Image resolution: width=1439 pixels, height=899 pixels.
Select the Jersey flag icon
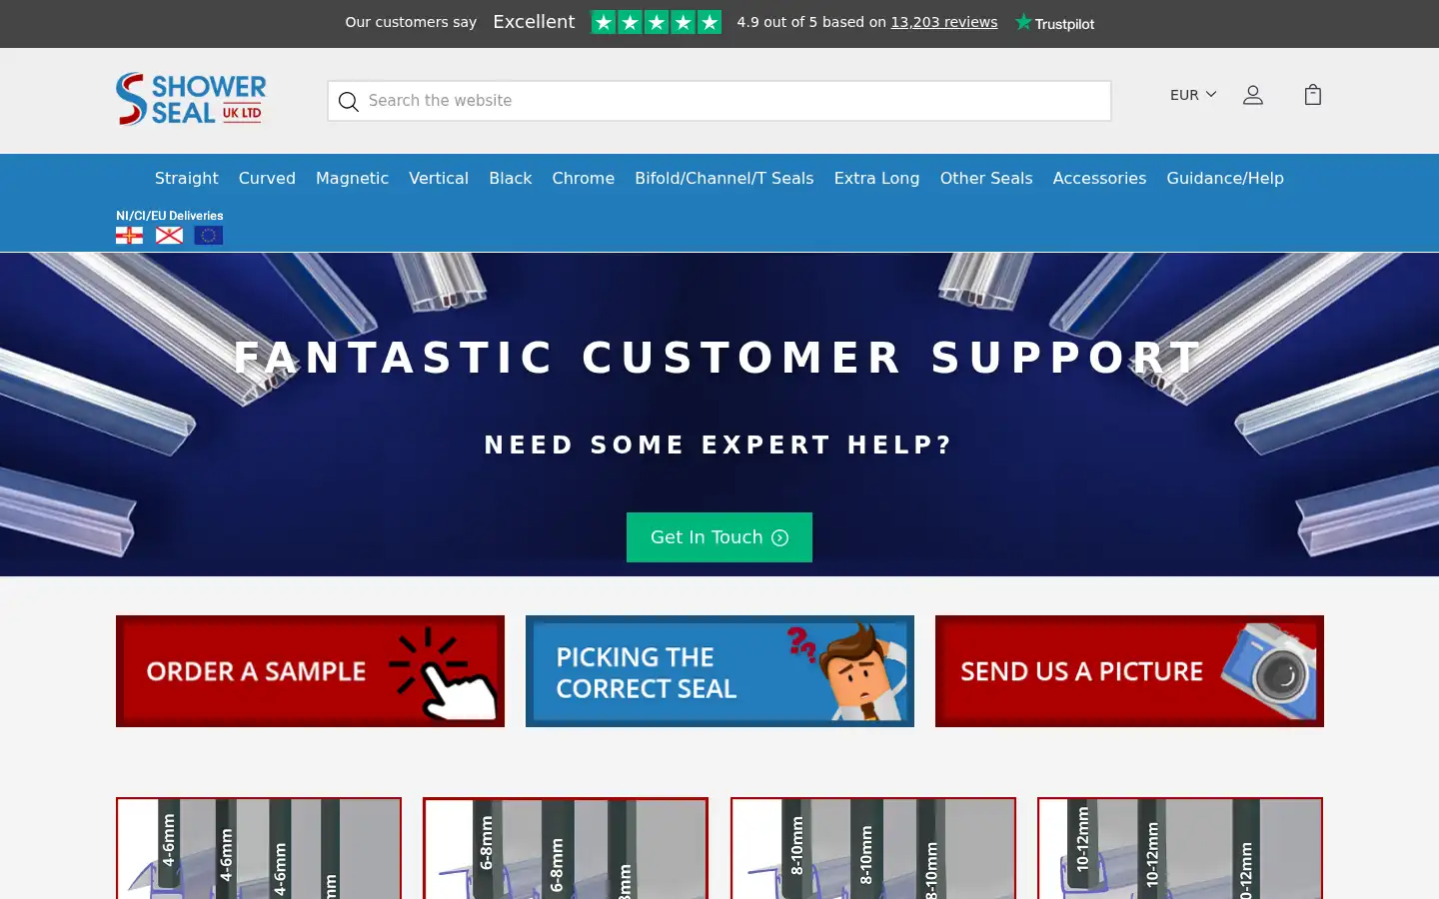point(169,235)
